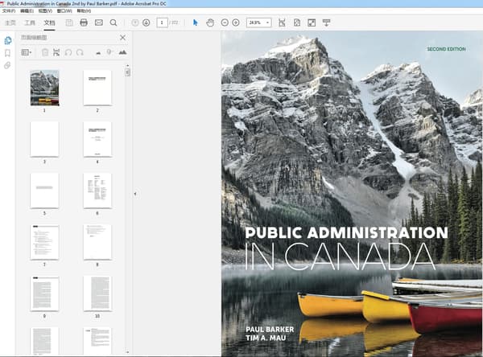The width and height of the screenshot is (483, 357).
Task: Collapse navigation pane with left arrow
Action: pos(135,194)
